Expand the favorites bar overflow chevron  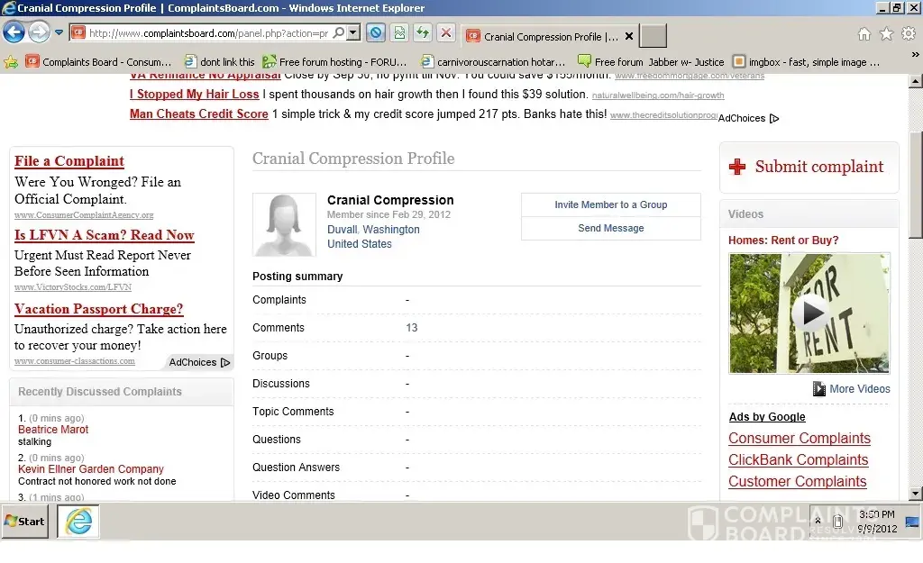(916, 55)
